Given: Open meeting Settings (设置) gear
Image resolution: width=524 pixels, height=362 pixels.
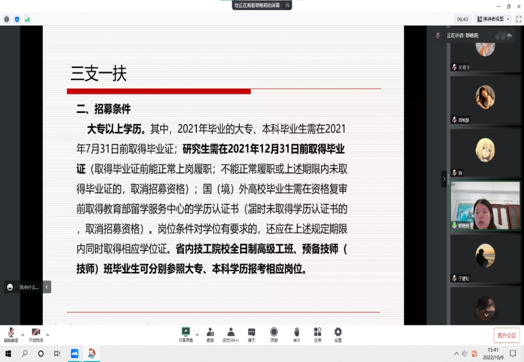Looking at the screenshot, I should point(338,334).
